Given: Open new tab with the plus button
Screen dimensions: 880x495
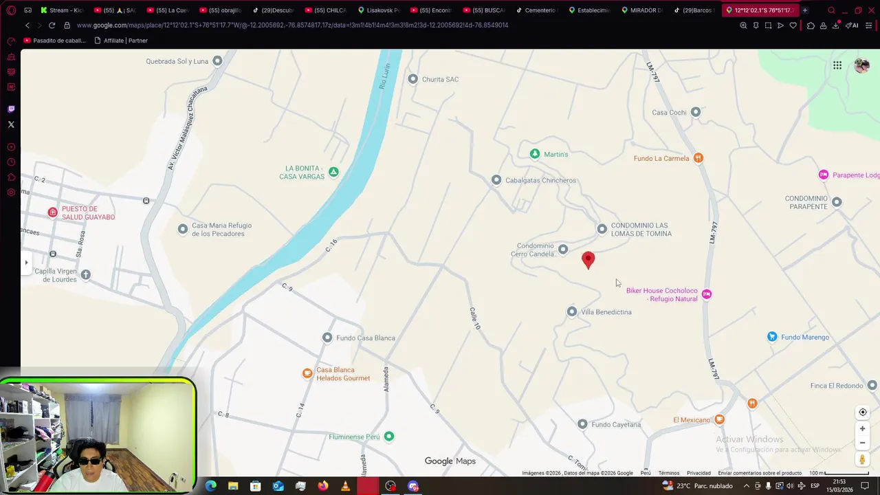Looking at the screenshot, I should [x=805, y=10].
